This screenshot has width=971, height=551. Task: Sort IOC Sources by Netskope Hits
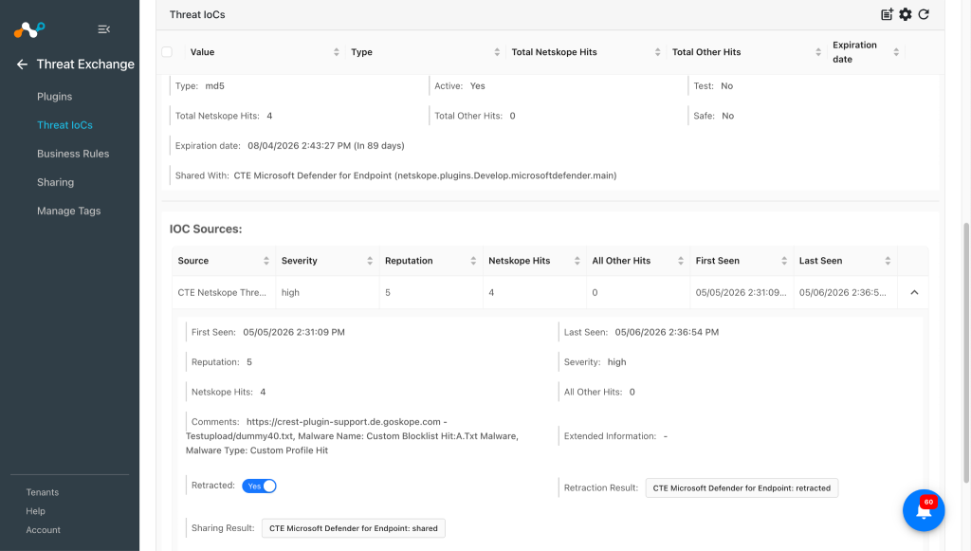coord(577,261)
